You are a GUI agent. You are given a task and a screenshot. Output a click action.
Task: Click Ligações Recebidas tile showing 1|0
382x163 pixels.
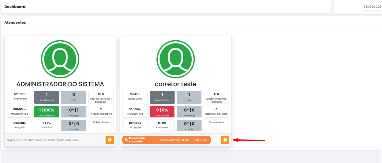click(216, 97)
